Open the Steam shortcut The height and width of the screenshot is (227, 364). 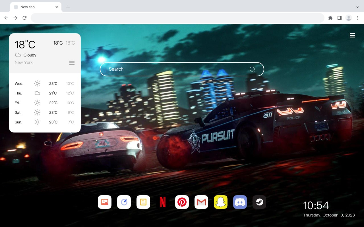point(259,202)
